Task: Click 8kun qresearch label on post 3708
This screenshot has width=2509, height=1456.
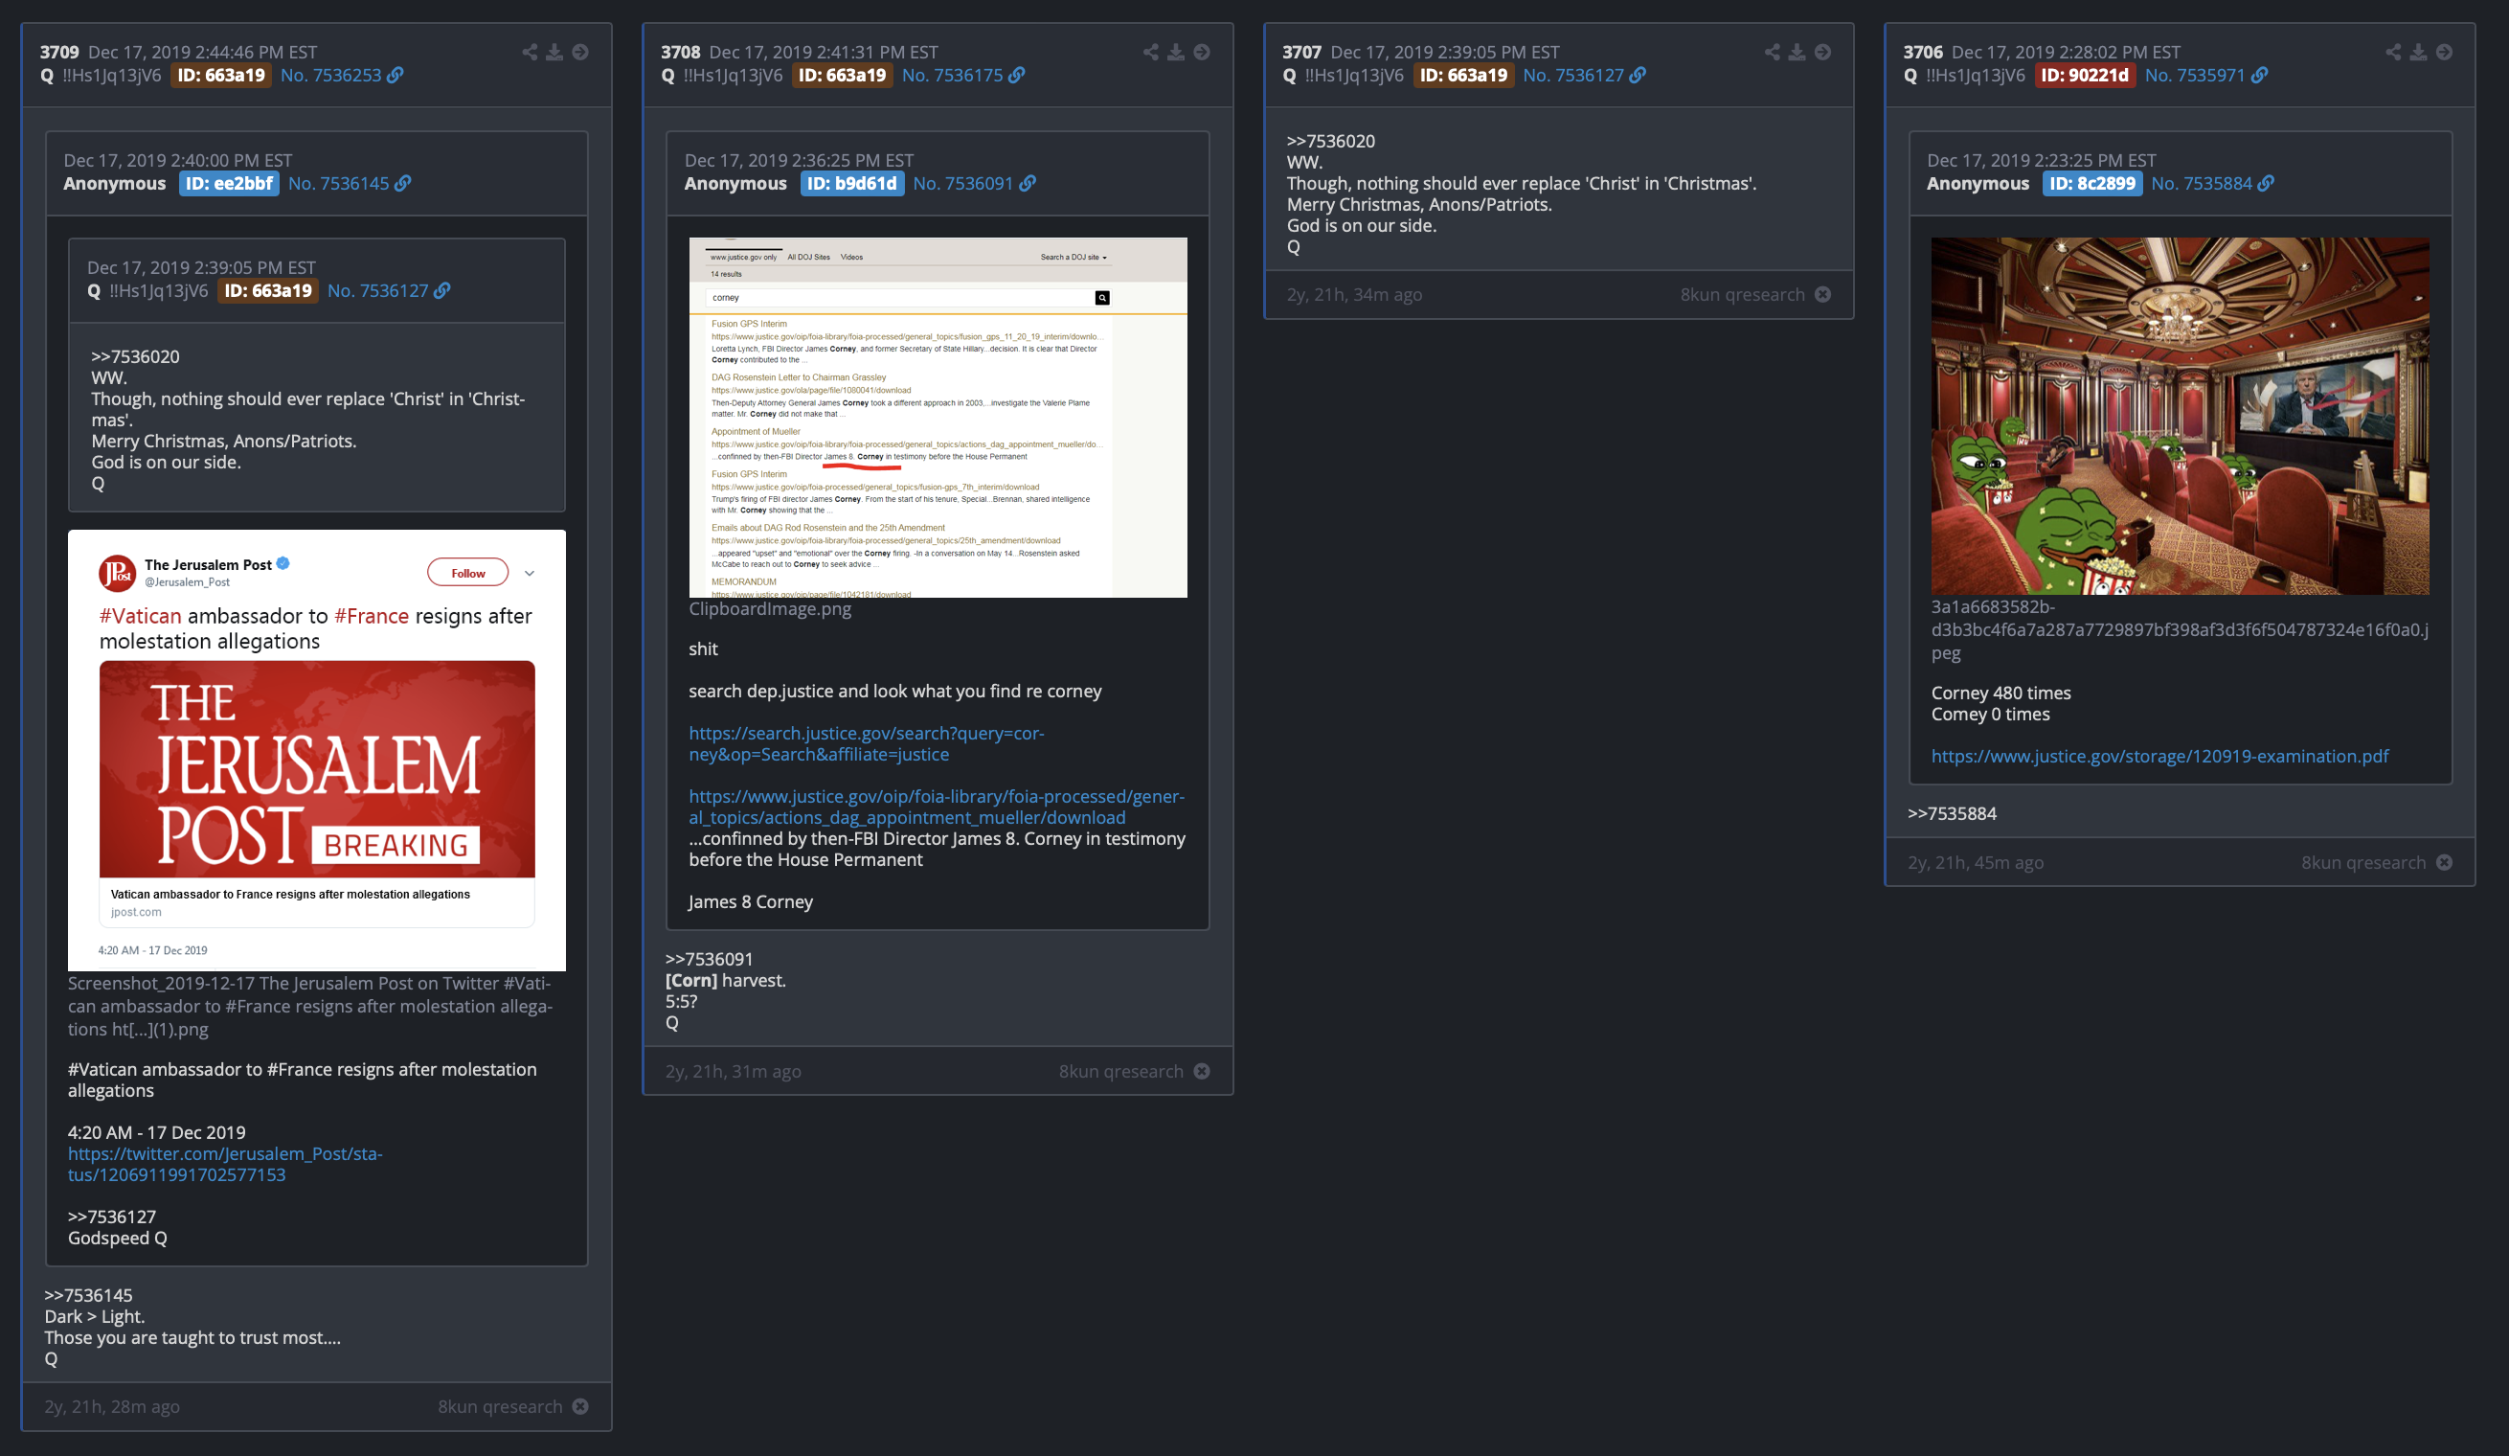Action: coord(1121,1071)
